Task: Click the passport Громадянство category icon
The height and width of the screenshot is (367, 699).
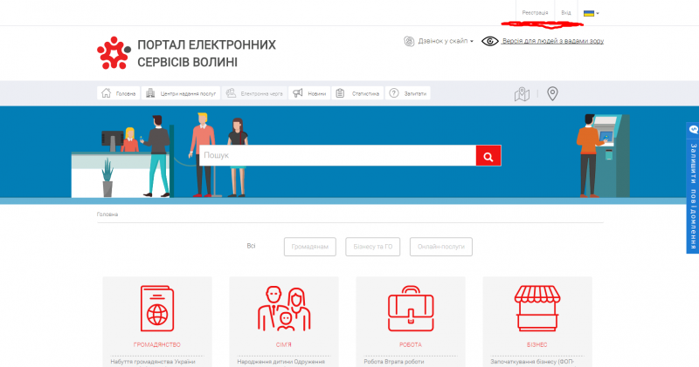Action: click(x=157, y=309)
